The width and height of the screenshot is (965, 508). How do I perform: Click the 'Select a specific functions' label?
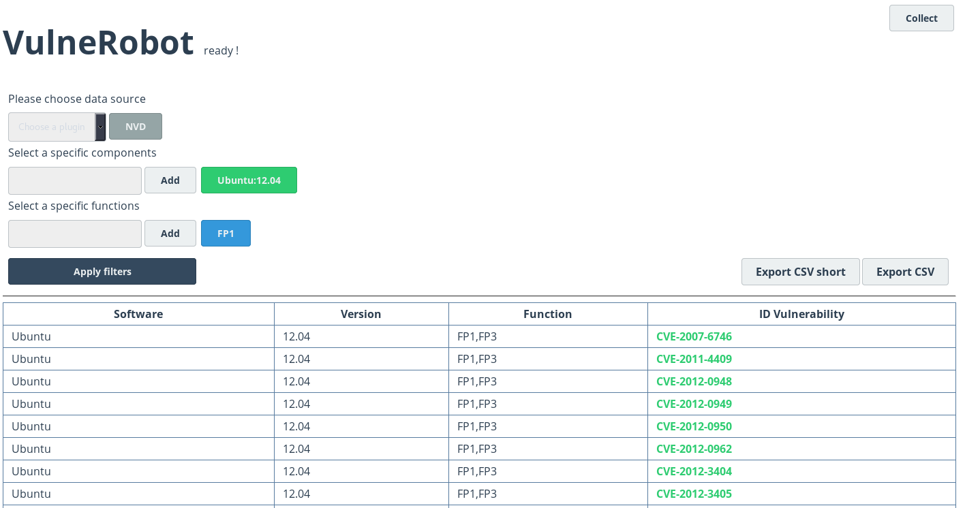click(74, 206)
